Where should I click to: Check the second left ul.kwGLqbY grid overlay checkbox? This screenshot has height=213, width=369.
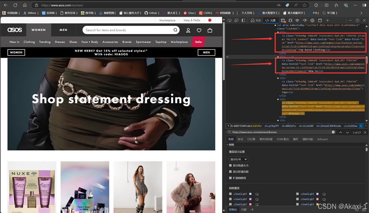[x=231, y=199]
